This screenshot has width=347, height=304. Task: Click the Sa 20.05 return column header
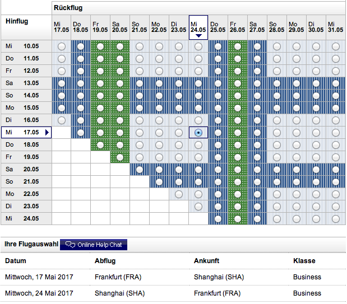coord(120,27)
